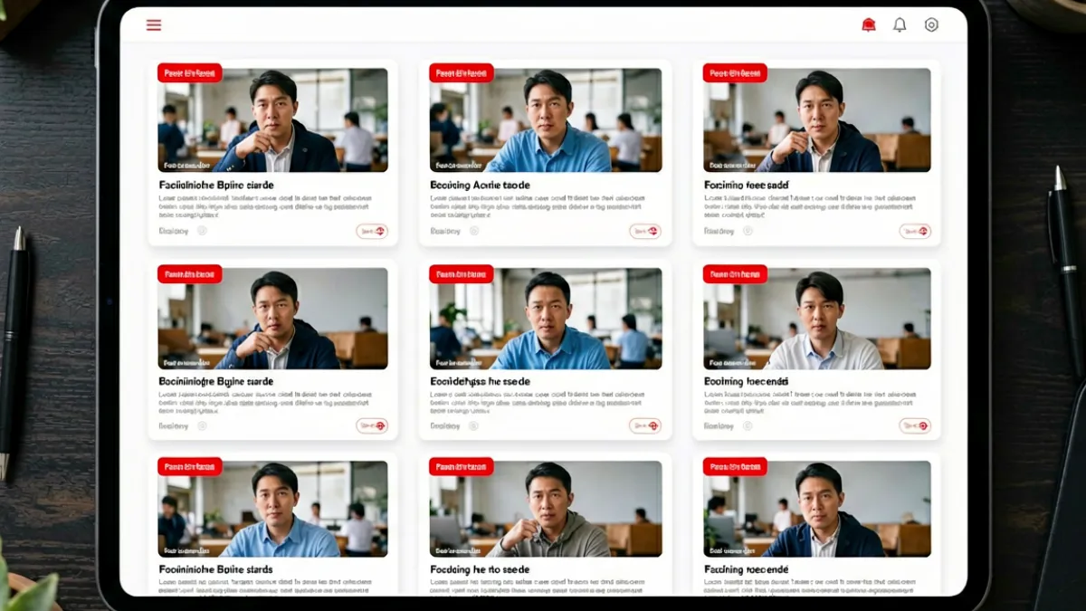1086x611 pixels.
Task: Click small circle icon on 'Bociniiioghe Bgiine sarde' card
Action: (202, 425)
